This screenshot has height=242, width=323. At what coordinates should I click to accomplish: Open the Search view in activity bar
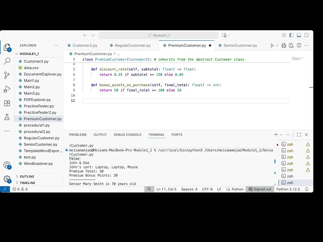(7, 61)
